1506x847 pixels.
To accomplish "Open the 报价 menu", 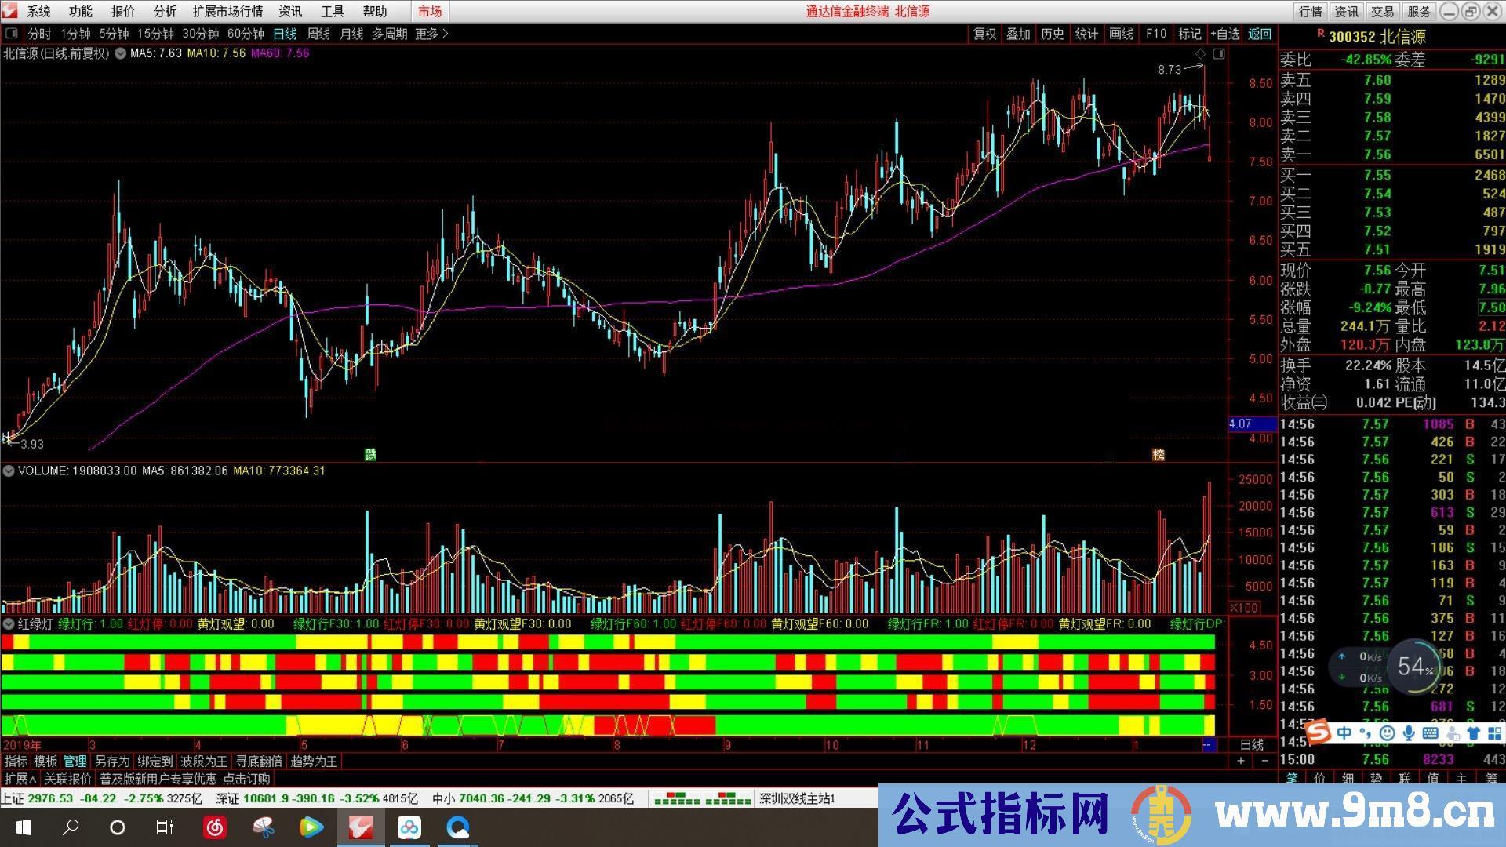I will coord(123,11).
